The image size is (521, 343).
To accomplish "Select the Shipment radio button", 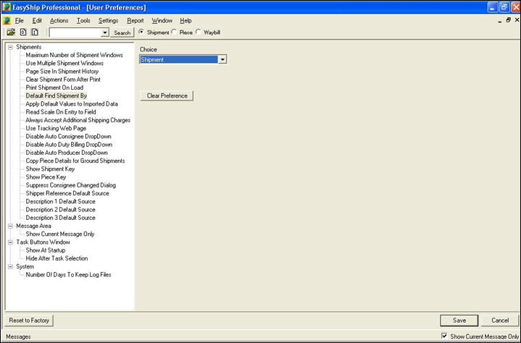I will click(x=141, y=32).
